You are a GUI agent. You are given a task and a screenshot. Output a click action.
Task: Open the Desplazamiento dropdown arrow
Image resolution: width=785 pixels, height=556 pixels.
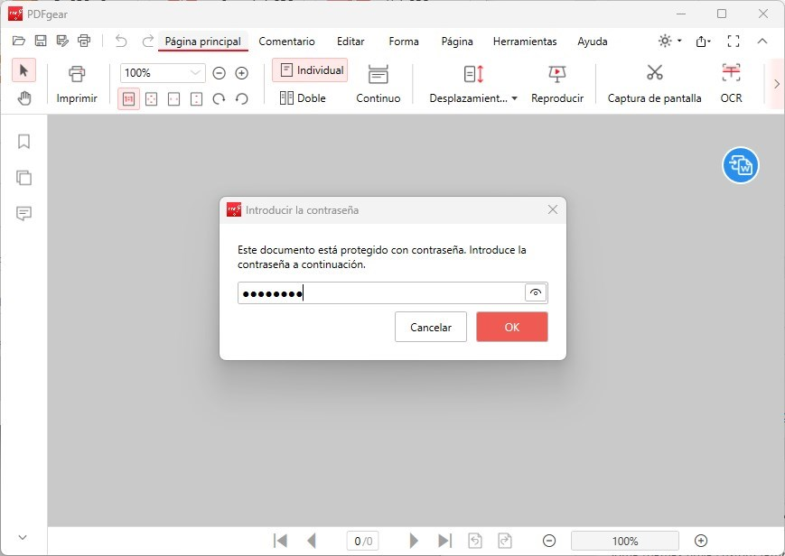515,98
